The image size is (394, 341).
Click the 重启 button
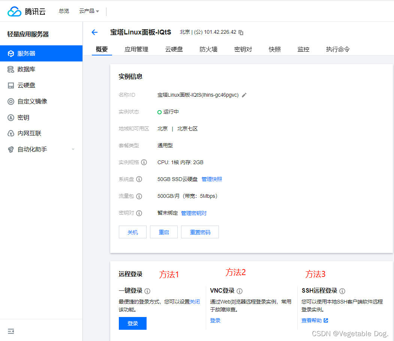tap(164, 232)
